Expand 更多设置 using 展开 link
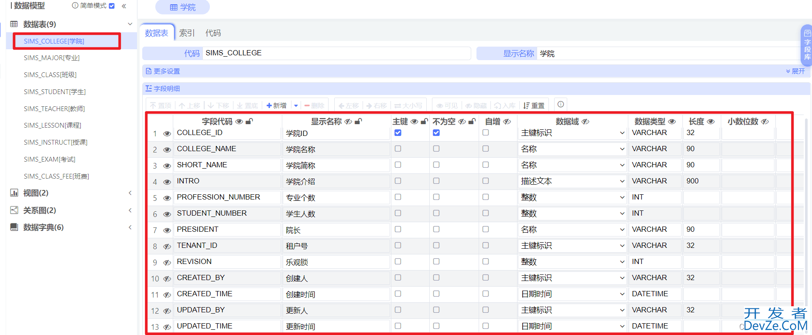Image resolution: width=812 pixels, height=335 pixels. coord(795,71)
